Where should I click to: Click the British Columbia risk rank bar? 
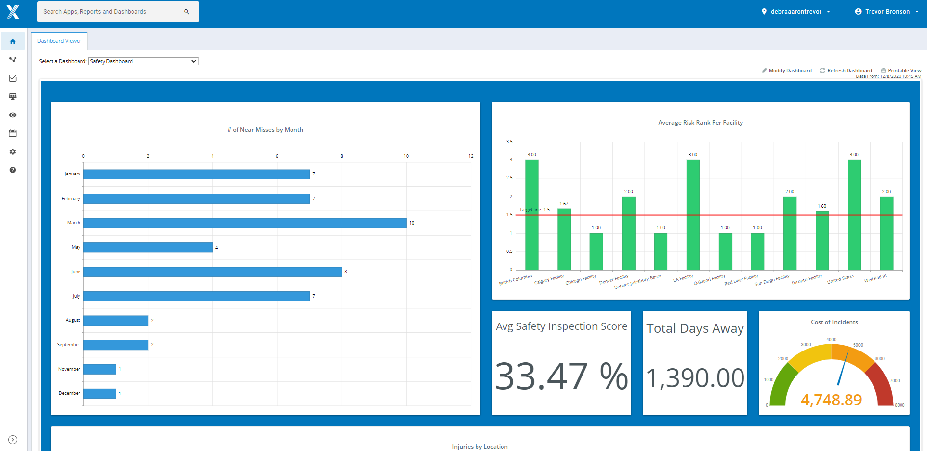[531, 215]
